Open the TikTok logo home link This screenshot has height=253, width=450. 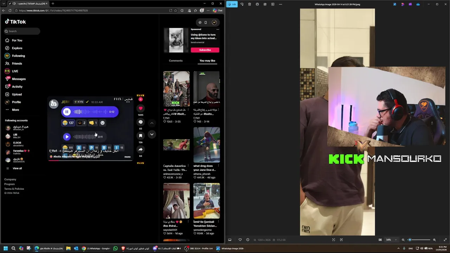15,22
